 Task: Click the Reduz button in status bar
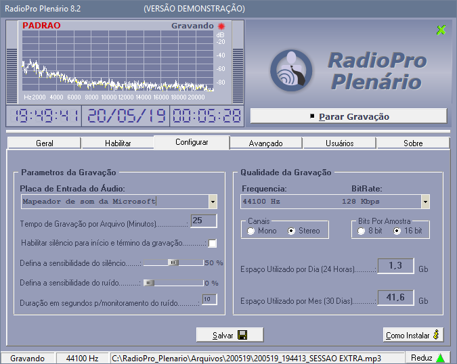coord(427,358)
